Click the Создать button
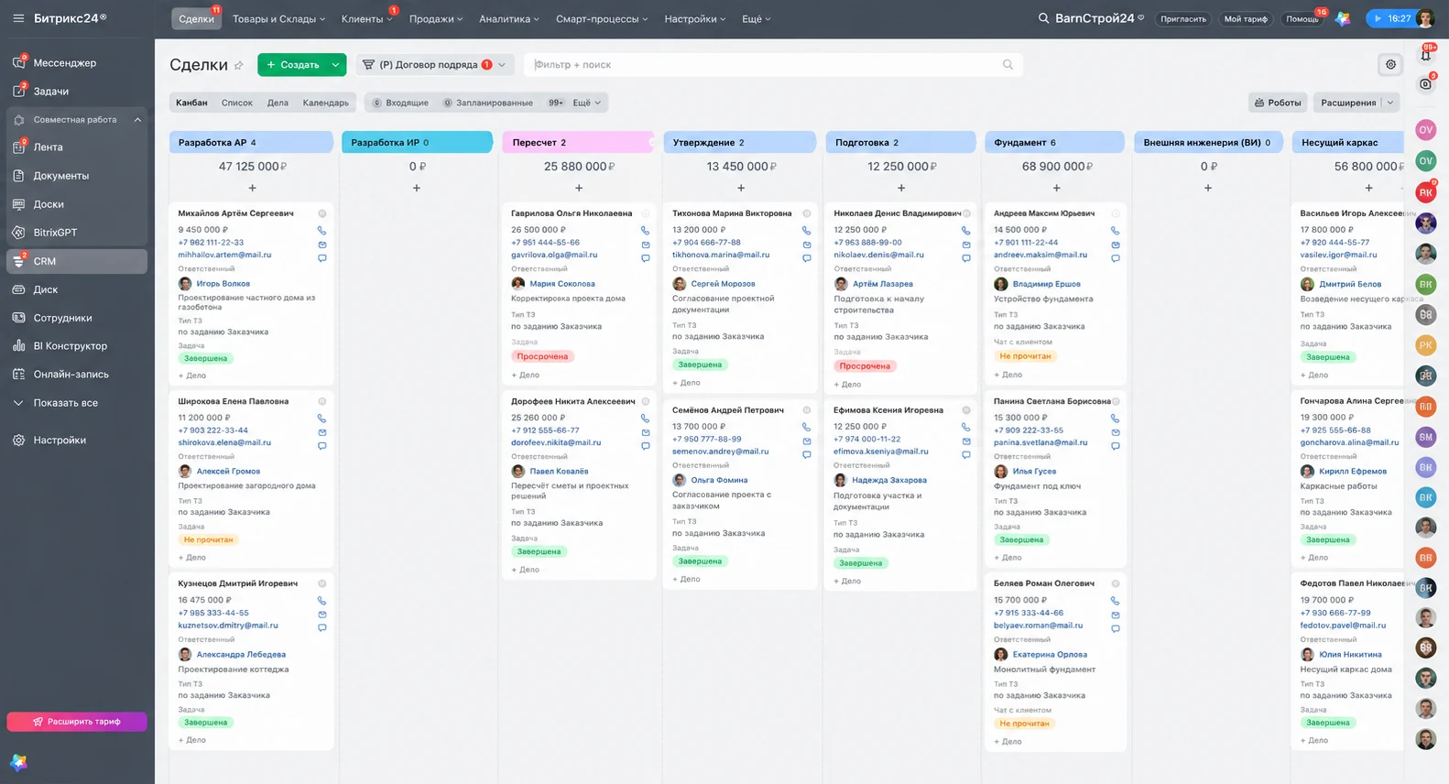This screenshot has height=784, width=1449. pyautogui.click(x=293, y=65)
